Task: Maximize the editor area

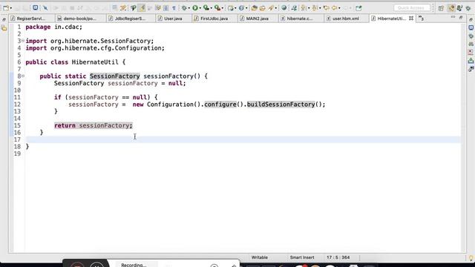Action: (x=461, y=18)
